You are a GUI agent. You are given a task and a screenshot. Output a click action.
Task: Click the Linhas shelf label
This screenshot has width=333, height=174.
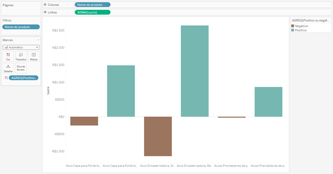(x=52, y=12)
